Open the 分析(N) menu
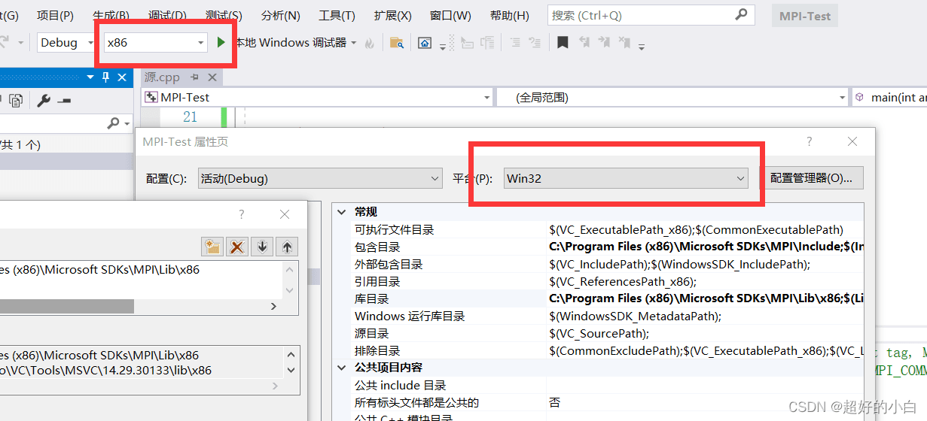The width and height of the screenshot is (927, 421). pos(280,15)
